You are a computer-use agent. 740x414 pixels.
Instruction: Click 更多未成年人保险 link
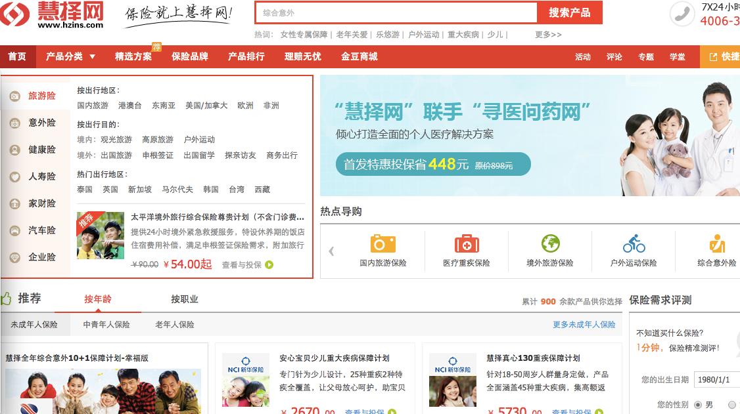(x=584, y=325)
